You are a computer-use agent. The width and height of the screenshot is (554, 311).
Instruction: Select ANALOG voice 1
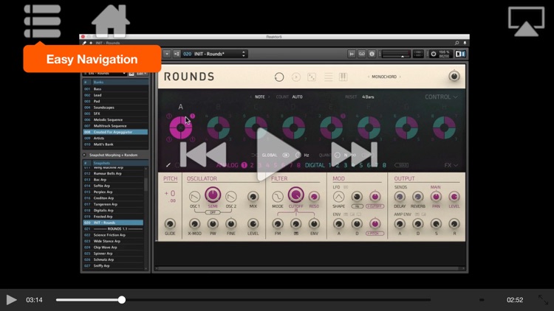tap(244, 165)
